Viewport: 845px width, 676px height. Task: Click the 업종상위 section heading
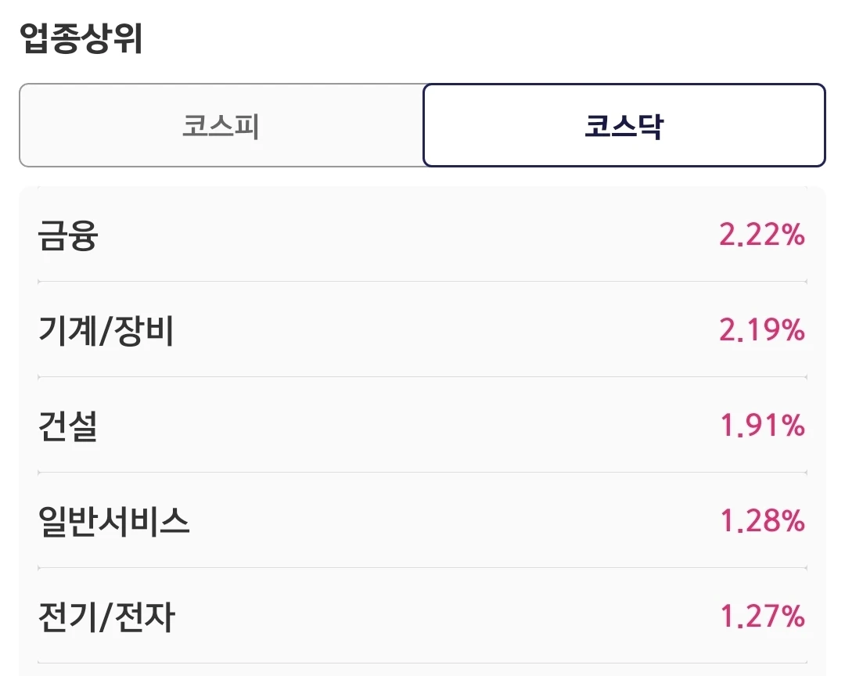(81, 38)
